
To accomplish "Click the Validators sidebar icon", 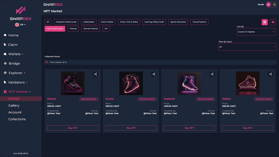I will coord(5,82).
